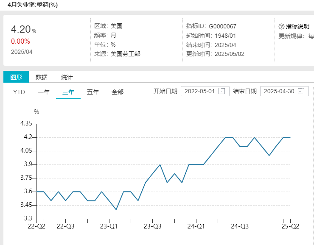
Task: Click the 结束日期 field showing 2025-04-30
Action: [279, 91]
